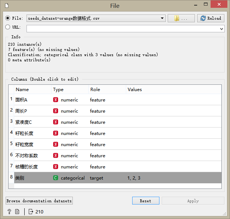
Task: Maximize the File window
Action: (206, 4)
